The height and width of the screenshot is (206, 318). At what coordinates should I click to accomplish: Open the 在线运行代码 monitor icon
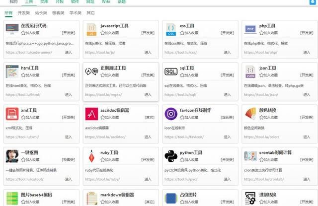[12, 29]
